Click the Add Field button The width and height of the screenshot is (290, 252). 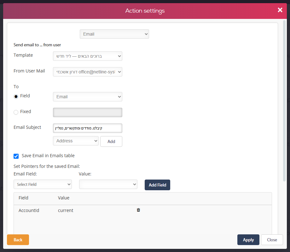[x=157, y=185]
